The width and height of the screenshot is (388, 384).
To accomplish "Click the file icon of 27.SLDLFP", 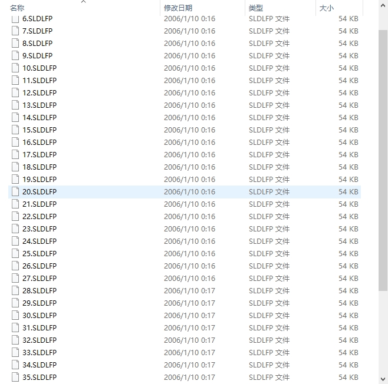I will coord(15,278).
